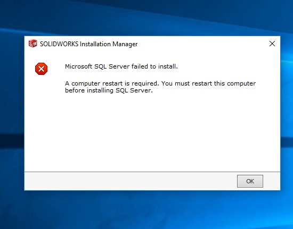Image resolution: width=293 pixels, height=229 pixels.
Task: Click desktop area right of the dialog
Action: (287, 112)
